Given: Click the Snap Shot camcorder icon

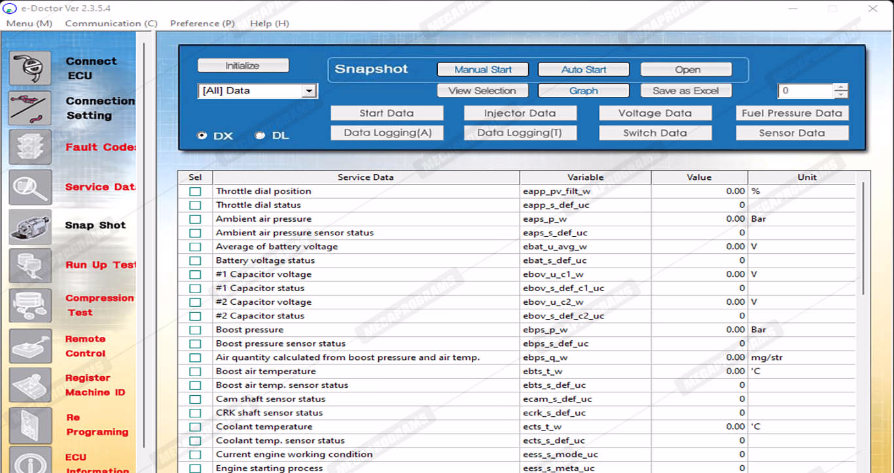Looking at the screenshot, I should (30, 226).
